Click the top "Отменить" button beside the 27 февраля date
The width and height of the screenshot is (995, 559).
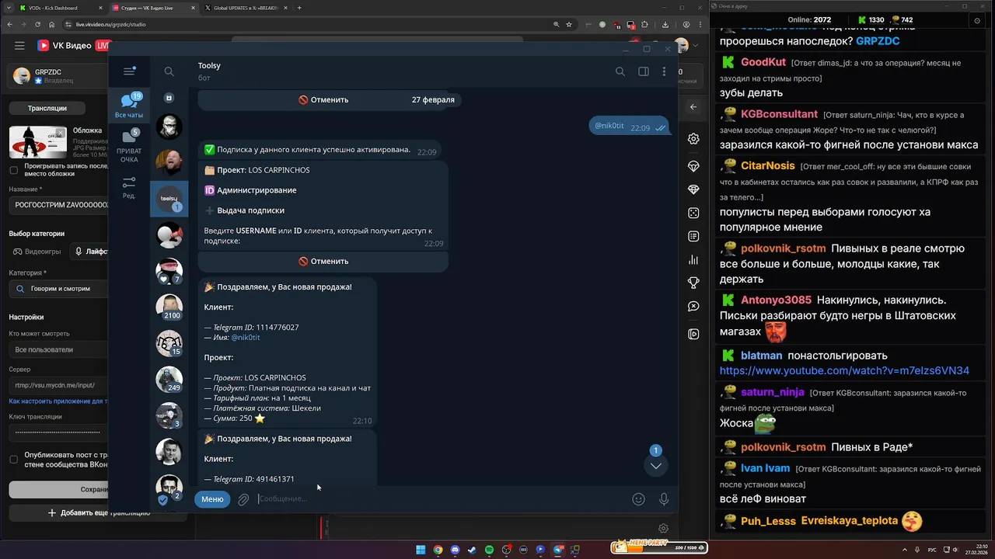pyautogui.click(x=323, y=99)
